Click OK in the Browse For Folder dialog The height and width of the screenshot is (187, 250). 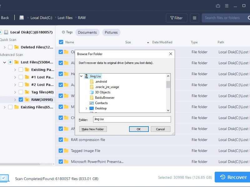tap(138, 129)
